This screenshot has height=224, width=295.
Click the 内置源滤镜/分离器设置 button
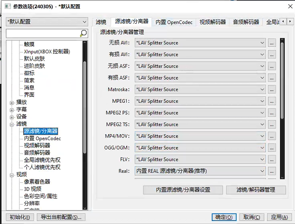(182, 190)
